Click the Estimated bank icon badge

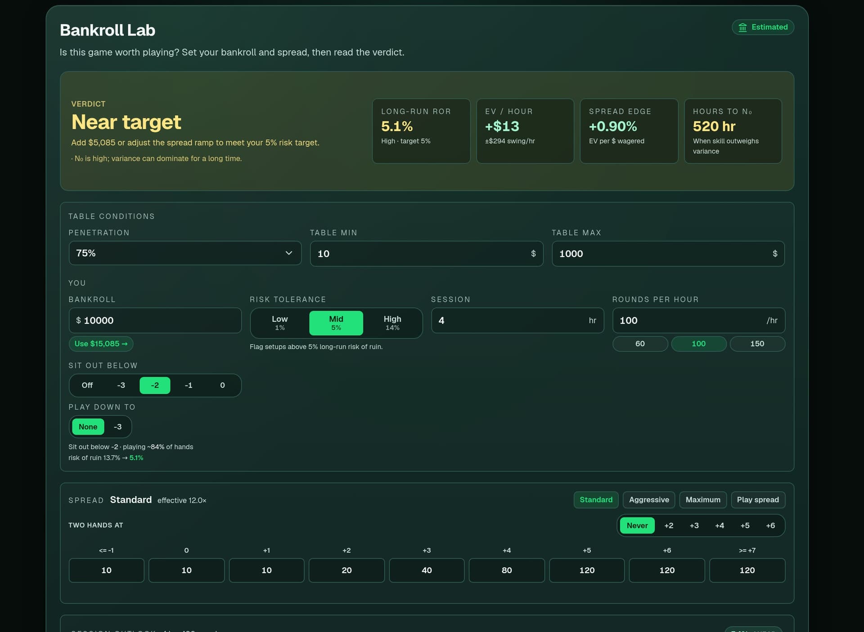click(763, 27)
